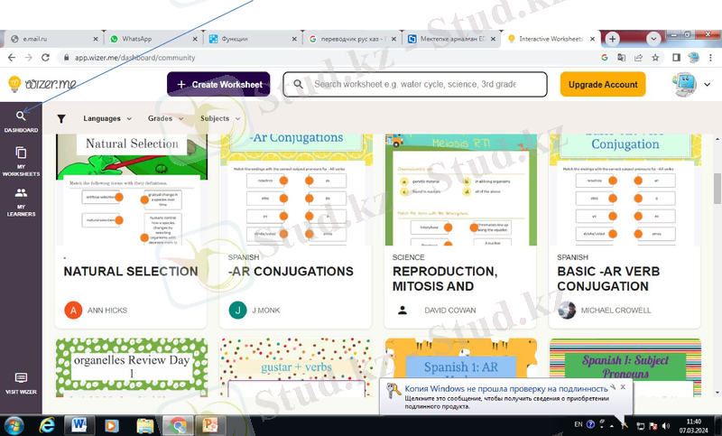Click author J MONK
722x436 pixels.
coord(265,311)
